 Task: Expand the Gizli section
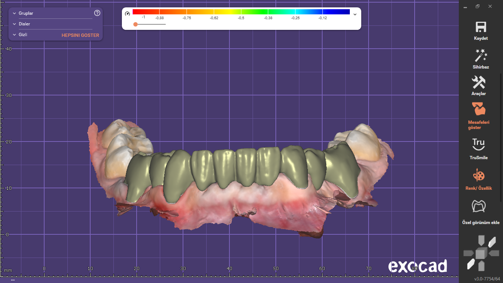14,35
